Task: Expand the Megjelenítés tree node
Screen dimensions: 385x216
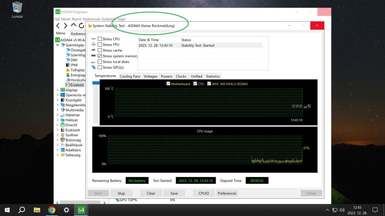Action: (x=57, y=105)
